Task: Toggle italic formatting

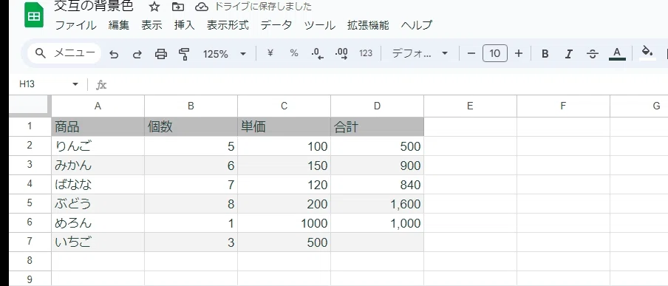Action: tap(568, 54)
